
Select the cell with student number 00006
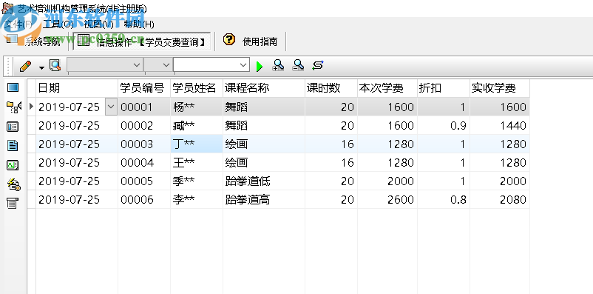pos(144,200)
